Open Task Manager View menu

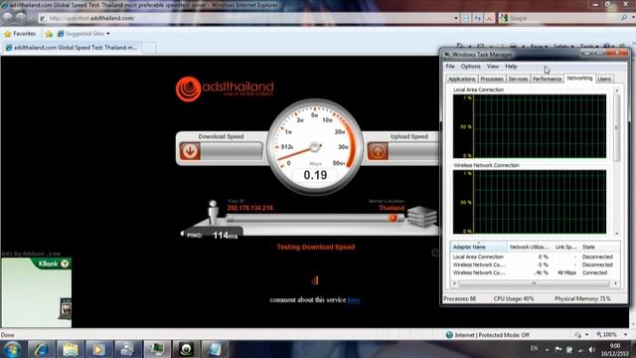pos(493,67)
